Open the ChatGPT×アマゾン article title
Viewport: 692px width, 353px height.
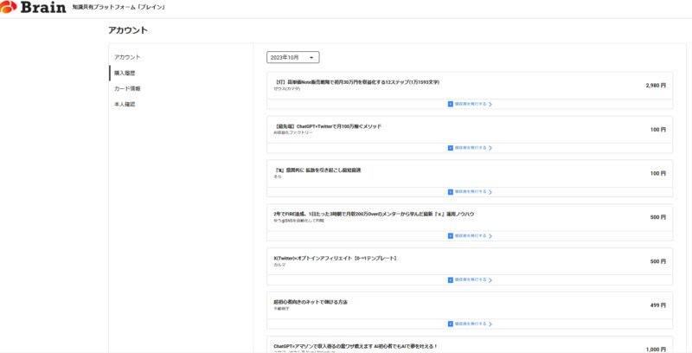356,346
